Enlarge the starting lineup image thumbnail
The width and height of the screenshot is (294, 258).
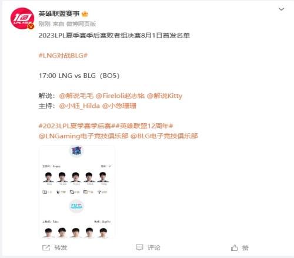pyautogui.click(x=76, y=192)
